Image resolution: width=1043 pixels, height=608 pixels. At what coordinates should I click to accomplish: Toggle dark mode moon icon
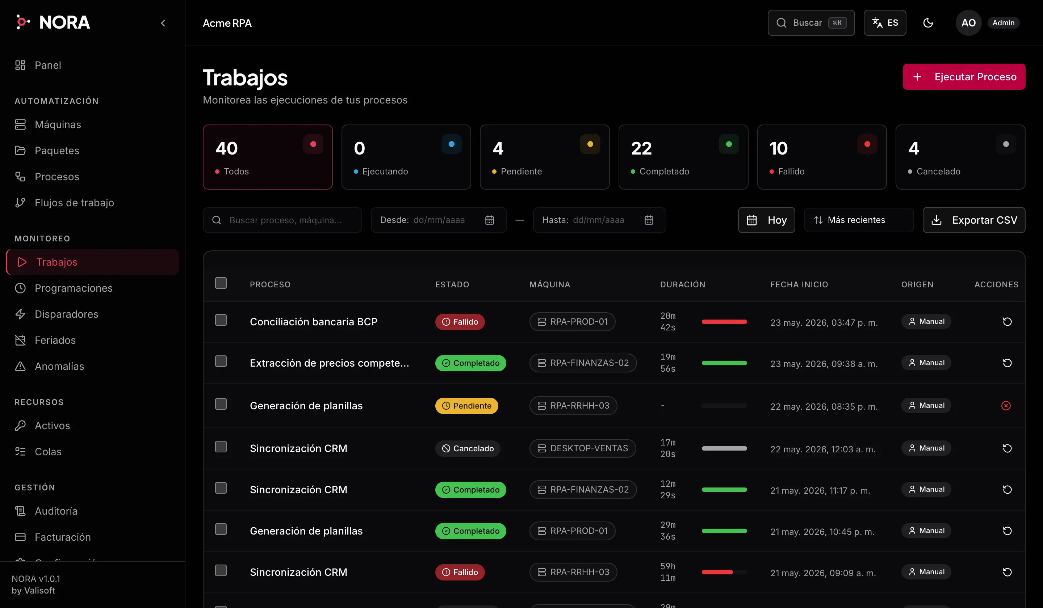tap(928, 23)
